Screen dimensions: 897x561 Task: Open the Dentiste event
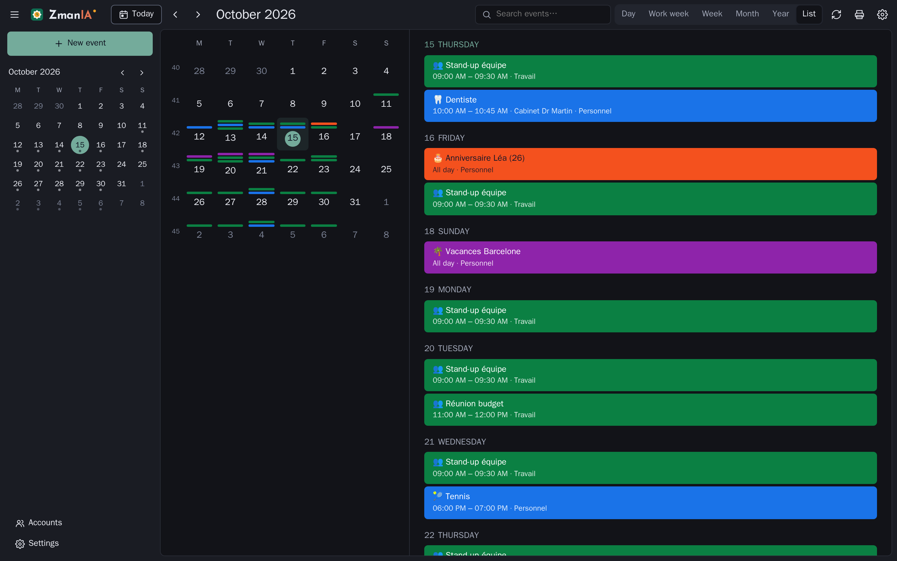650,106
